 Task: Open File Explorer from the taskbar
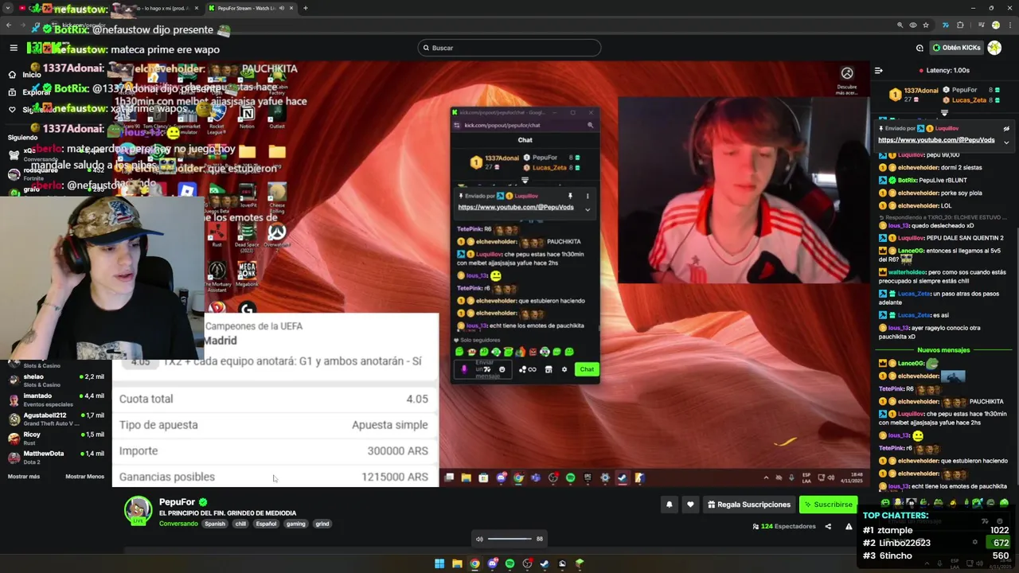(457, 563)
